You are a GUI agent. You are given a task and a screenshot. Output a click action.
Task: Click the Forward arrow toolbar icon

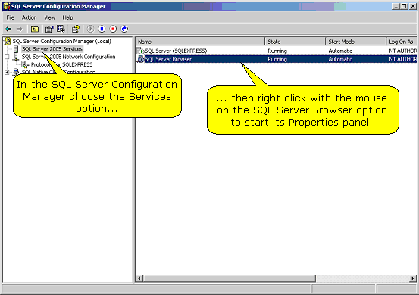[19, 29]
